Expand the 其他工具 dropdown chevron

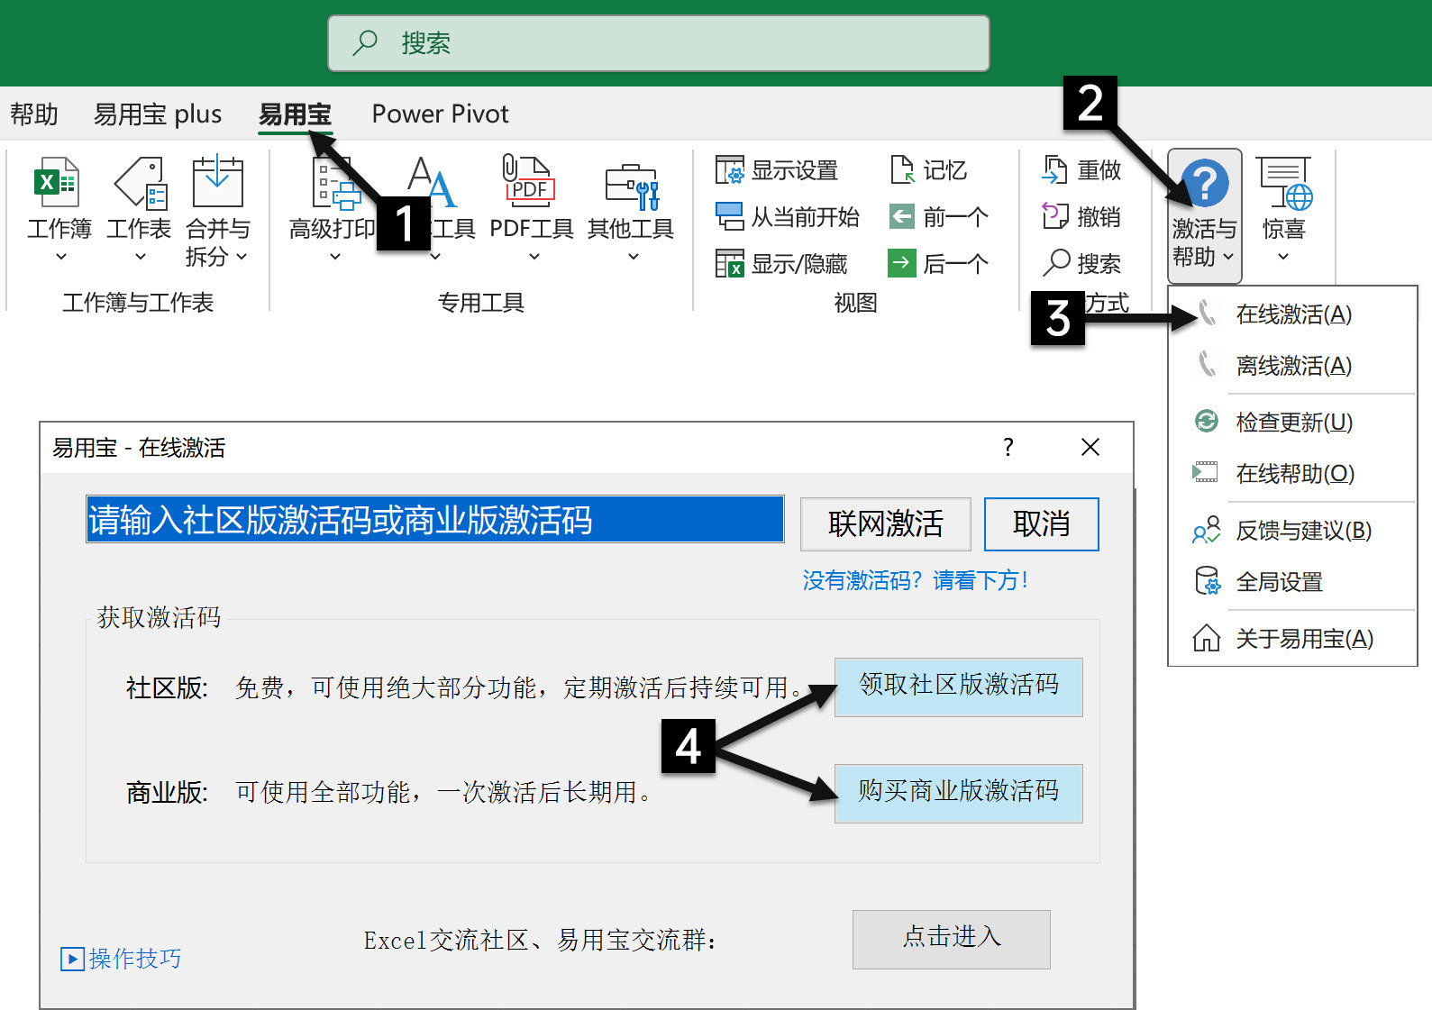pyautogui.click(x=633, y=257)
